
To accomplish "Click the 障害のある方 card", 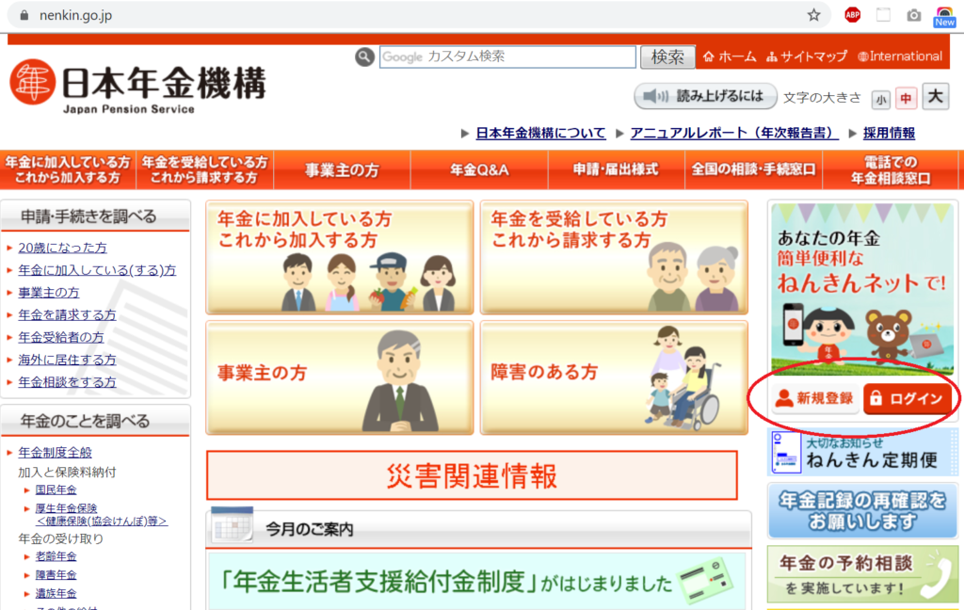I will coord(614,377).
